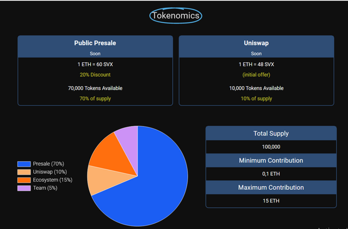Click the dark orange Ecosystem legend swatch
The width and height of the screenshot is (348, 229).
[x=24, y=180]
